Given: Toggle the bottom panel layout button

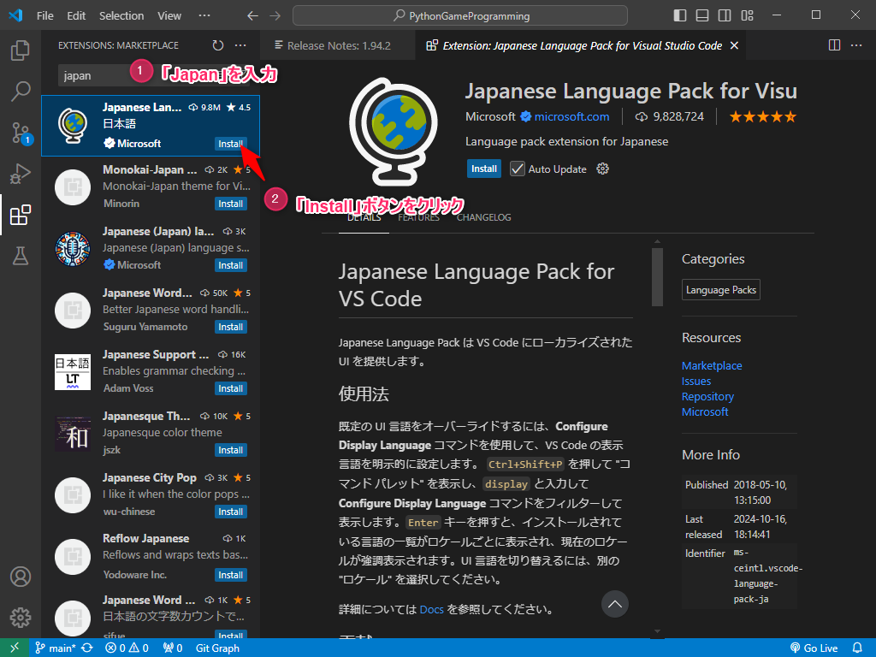Looking at the screenshot, I should (x=702, y=15).
